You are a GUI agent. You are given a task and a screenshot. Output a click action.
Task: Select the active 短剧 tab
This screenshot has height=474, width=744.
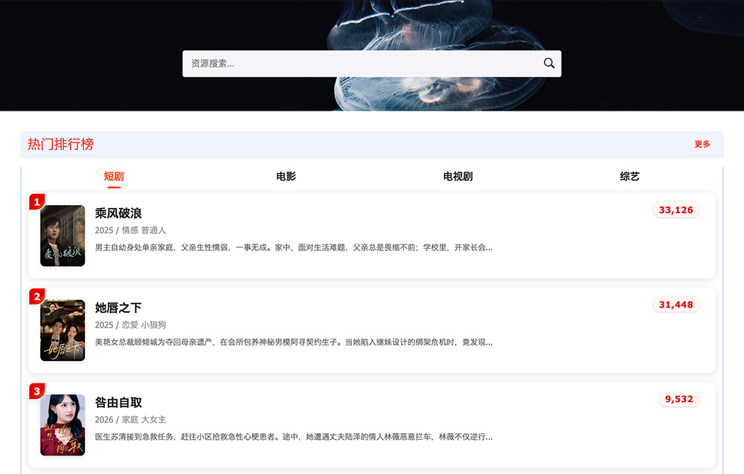[113, 176]
